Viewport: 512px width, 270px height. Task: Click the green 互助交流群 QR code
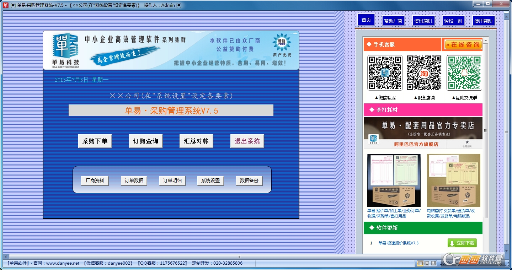[x=464, y=73]
